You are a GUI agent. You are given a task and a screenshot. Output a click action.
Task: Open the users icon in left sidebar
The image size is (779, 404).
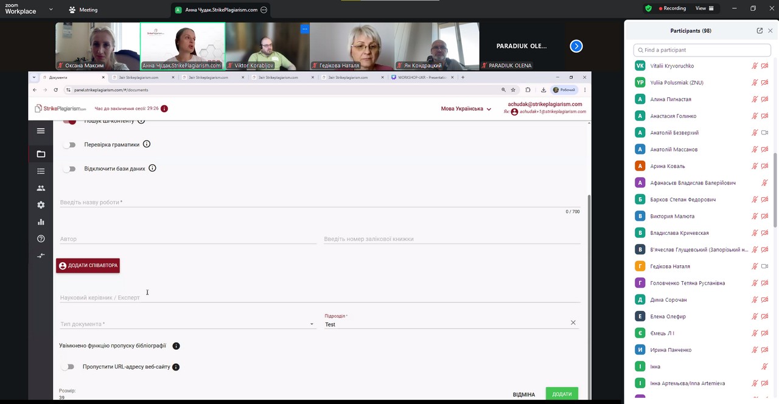(41, 188)
